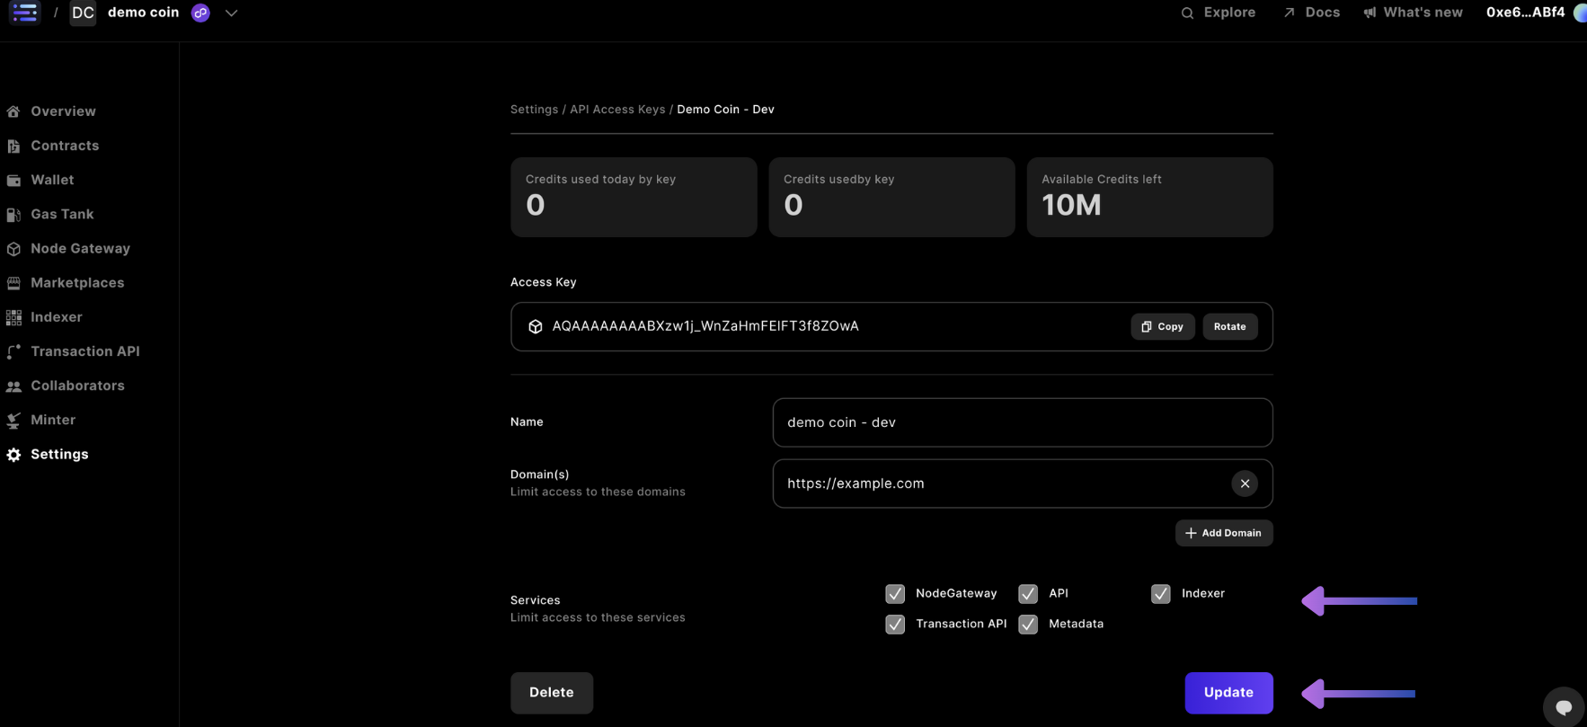Uncheck the NodeGateway service checkbox
Viewport: 1587px width, 727px height.
click(895, 594)
